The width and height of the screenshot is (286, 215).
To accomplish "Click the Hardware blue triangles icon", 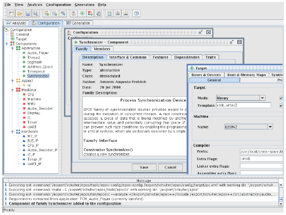I will point(18,131).
